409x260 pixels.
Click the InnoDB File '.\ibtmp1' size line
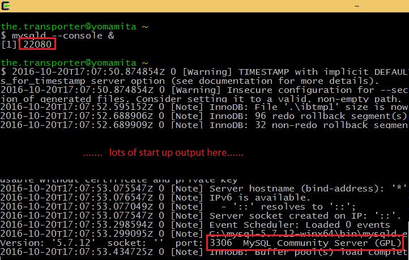point(204,107)
